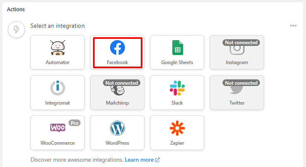Pick the Twitter bird integration
This screenshot has height=167, width=306.
click(x=237, y=93)
